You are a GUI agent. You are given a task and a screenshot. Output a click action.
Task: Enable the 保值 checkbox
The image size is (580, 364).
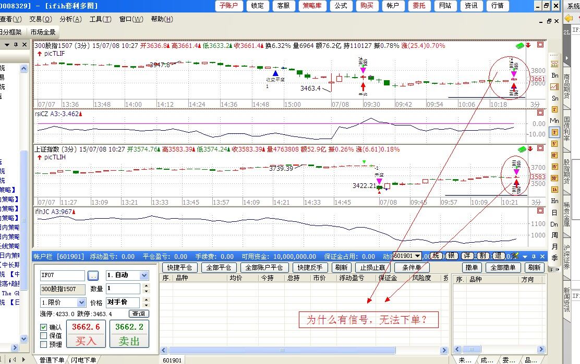click(44, 336)
